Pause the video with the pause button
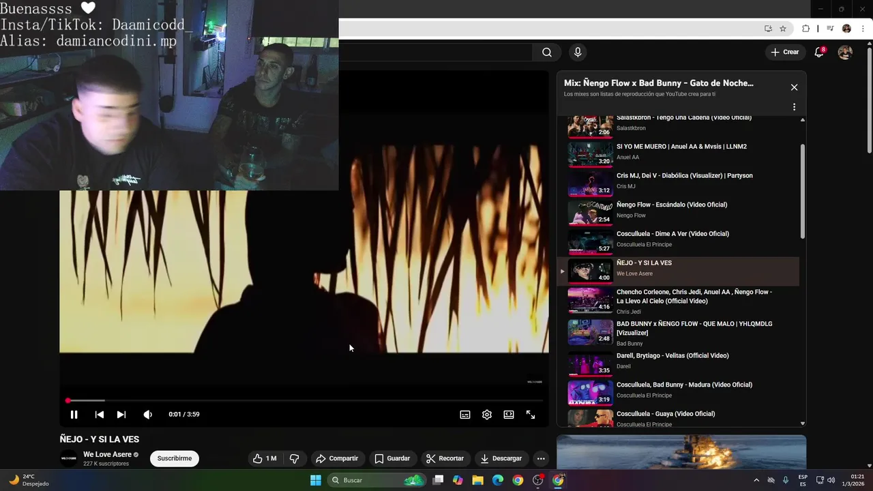Screen dimensions: 873x491 (74, 415)
